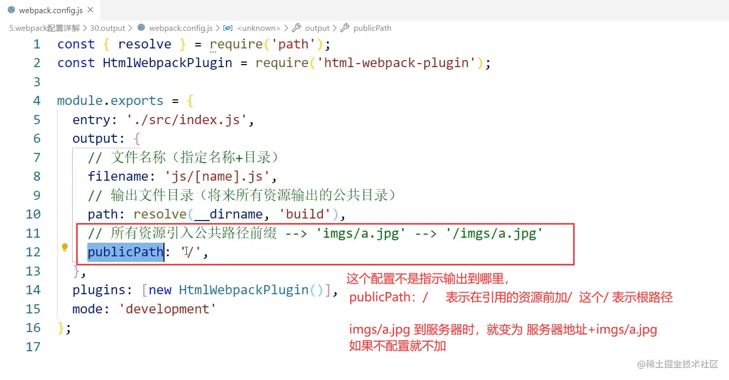Click the output key on line 6
The image size is (729, 380).
pos(95,139)
